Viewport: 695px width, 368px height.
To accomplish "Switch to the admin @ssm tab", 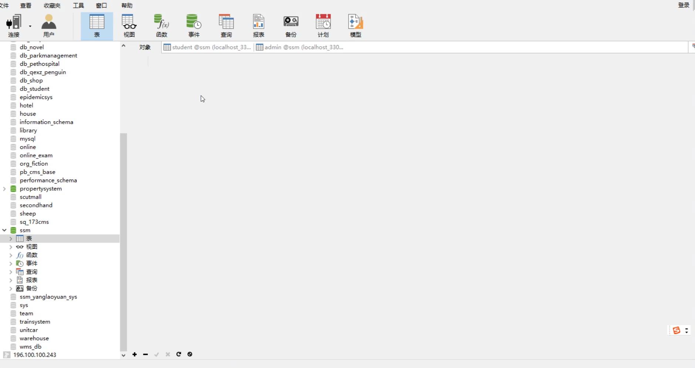I will (x=300, y=47).
